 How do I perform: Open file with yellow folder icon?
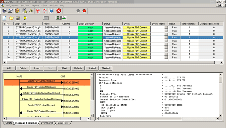[x=11, y=18]
